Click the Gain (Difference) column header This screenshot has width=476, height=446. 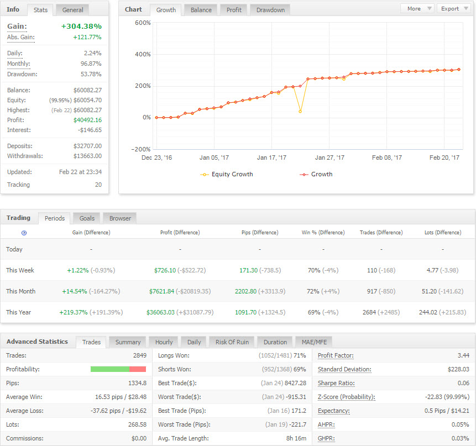point(91,233)
